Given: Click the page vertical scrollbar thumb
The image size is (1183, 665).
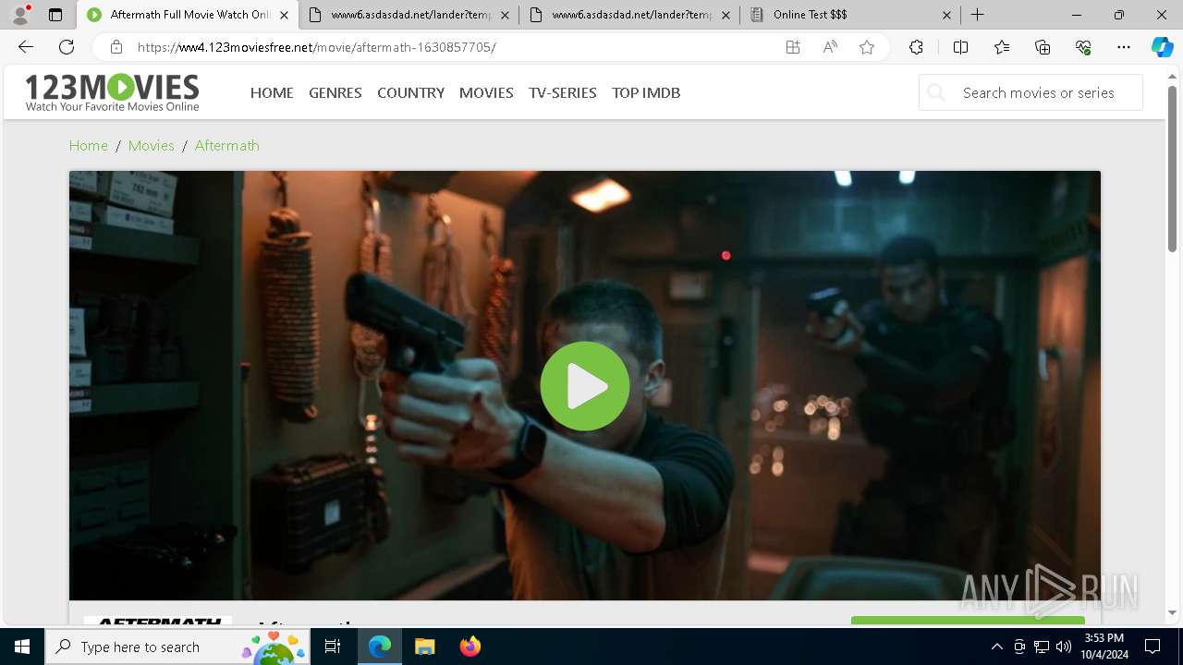Looking at the screenshot, I should point(1172,168).
